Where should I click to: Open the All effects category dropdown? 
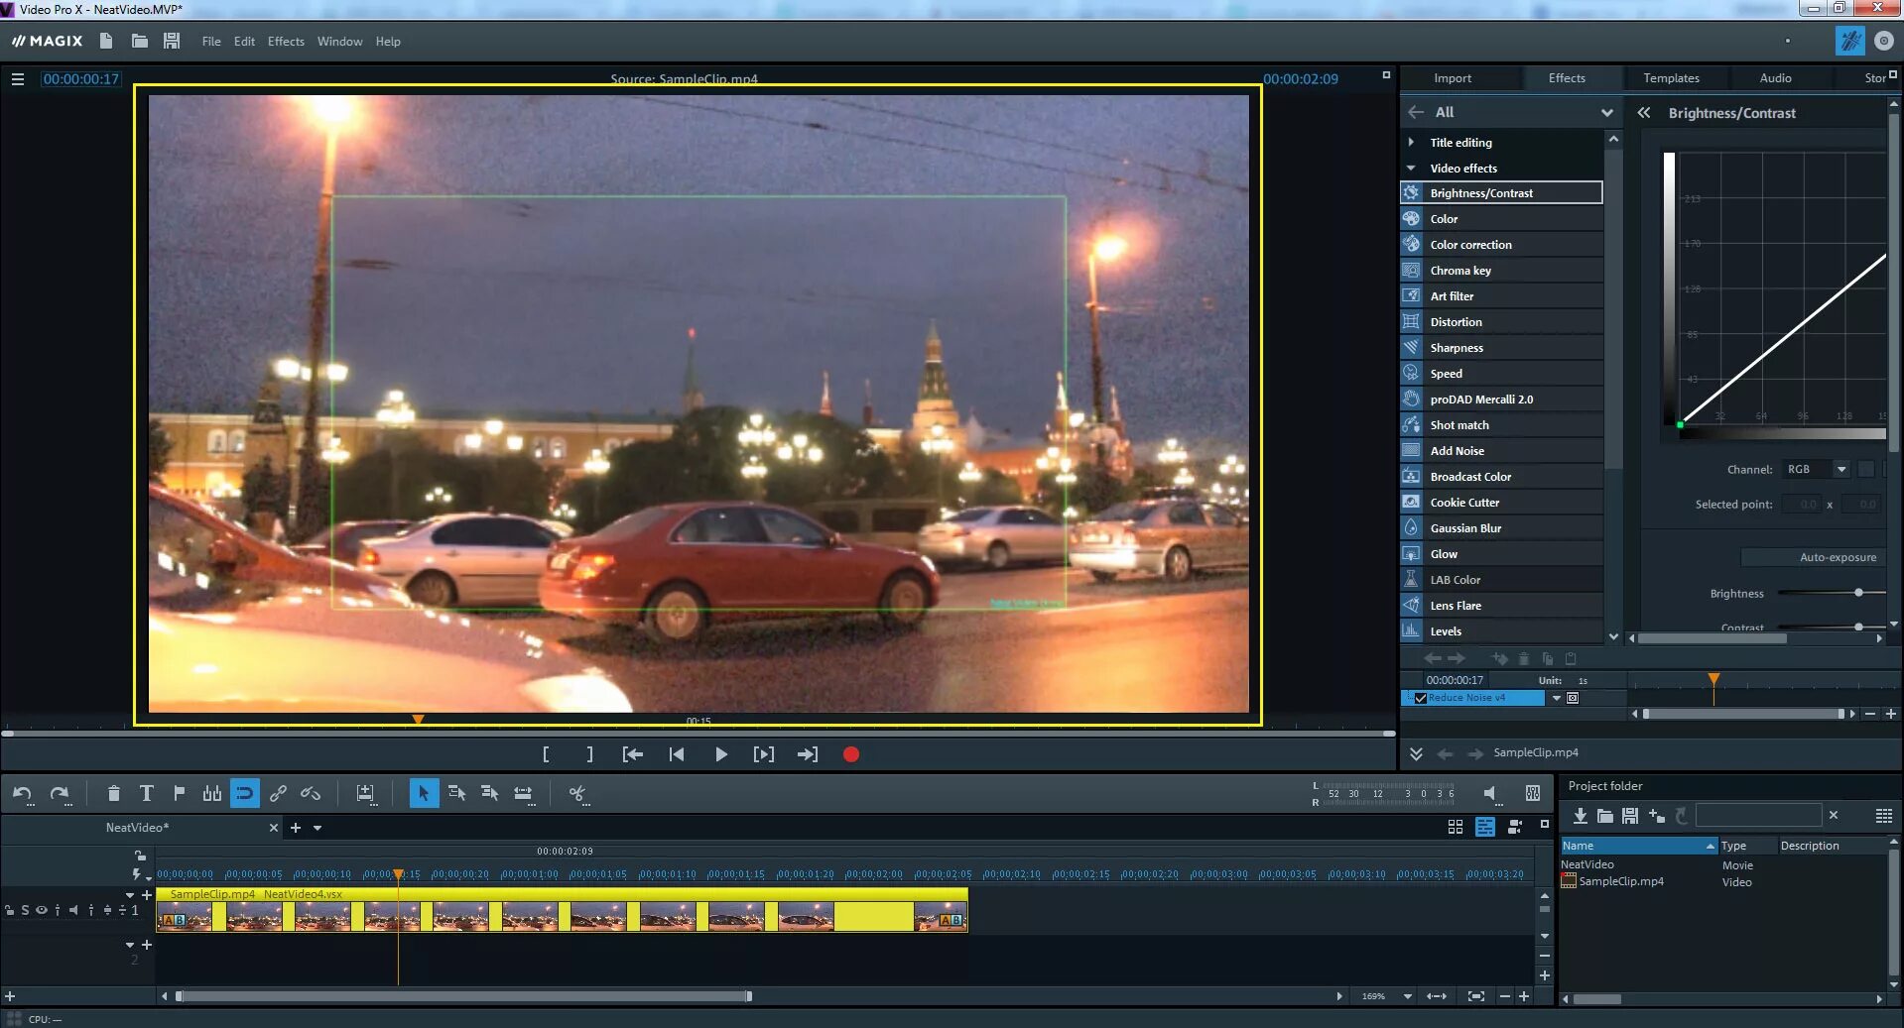click(x=1606, y=113)
